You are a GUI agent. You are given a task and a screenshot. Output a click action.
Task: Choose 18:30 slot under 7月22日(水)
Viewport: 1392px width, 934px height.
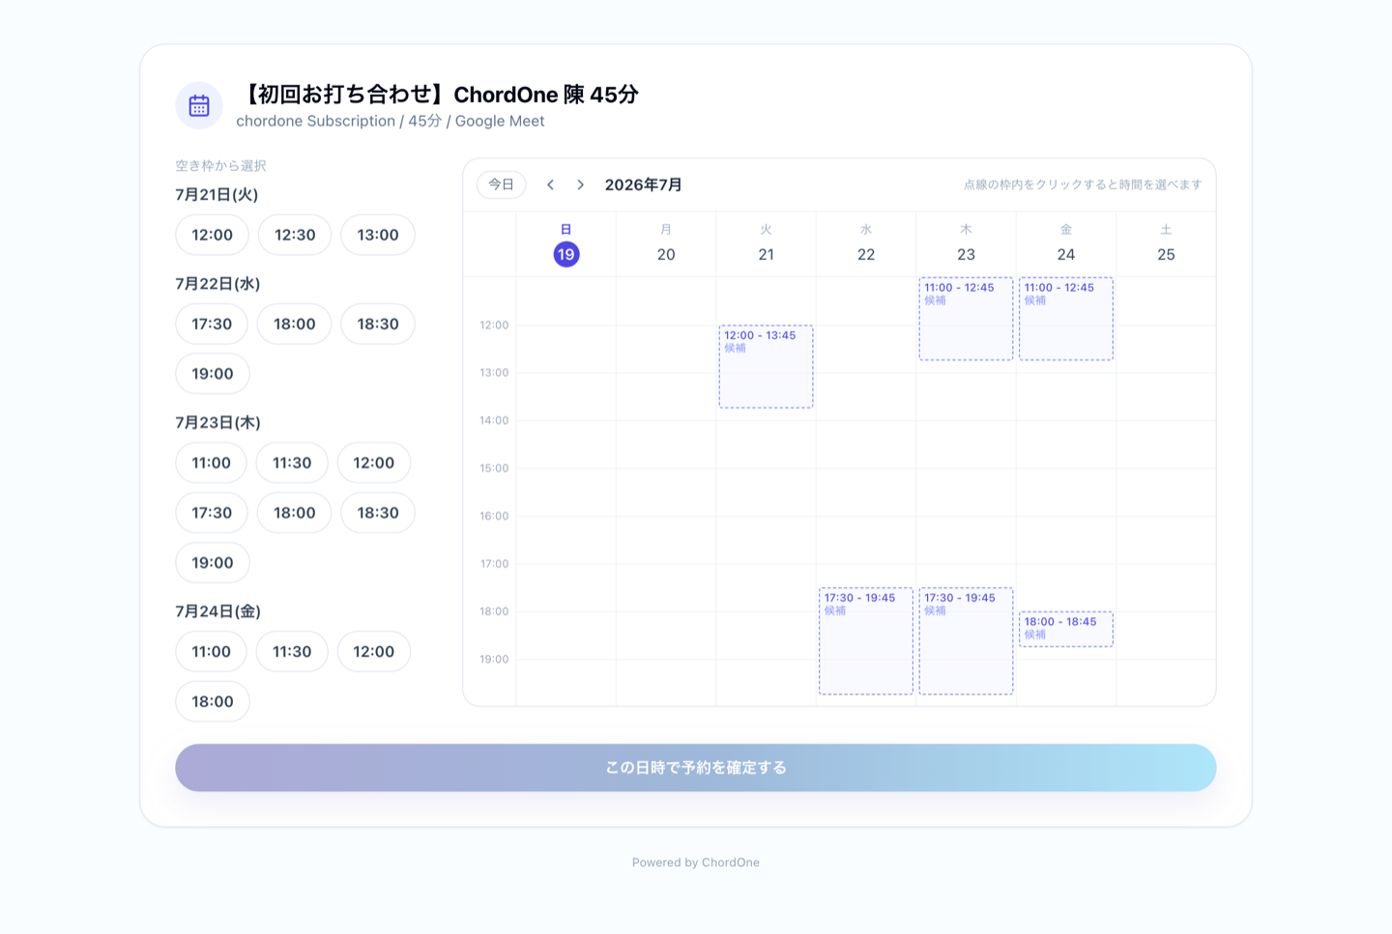click(x=378, y=324)
